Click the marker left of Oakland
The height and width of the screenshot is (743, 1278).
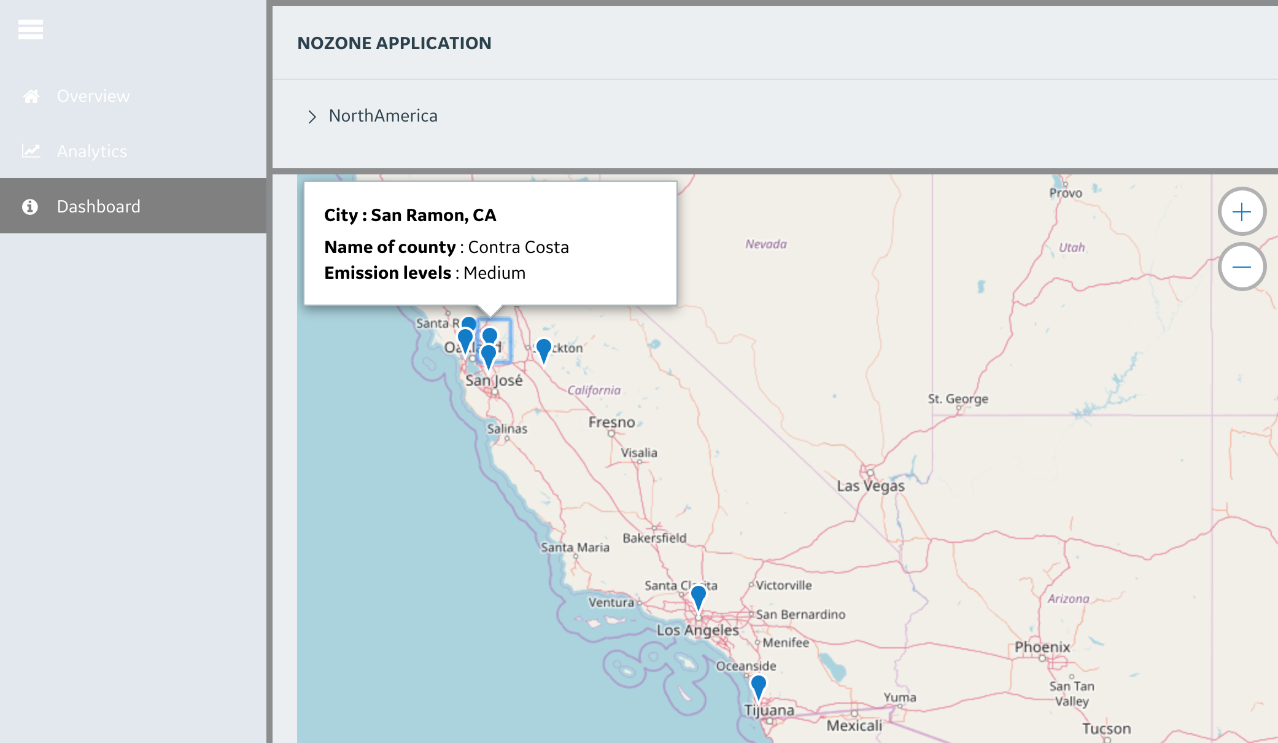(465, 339)
